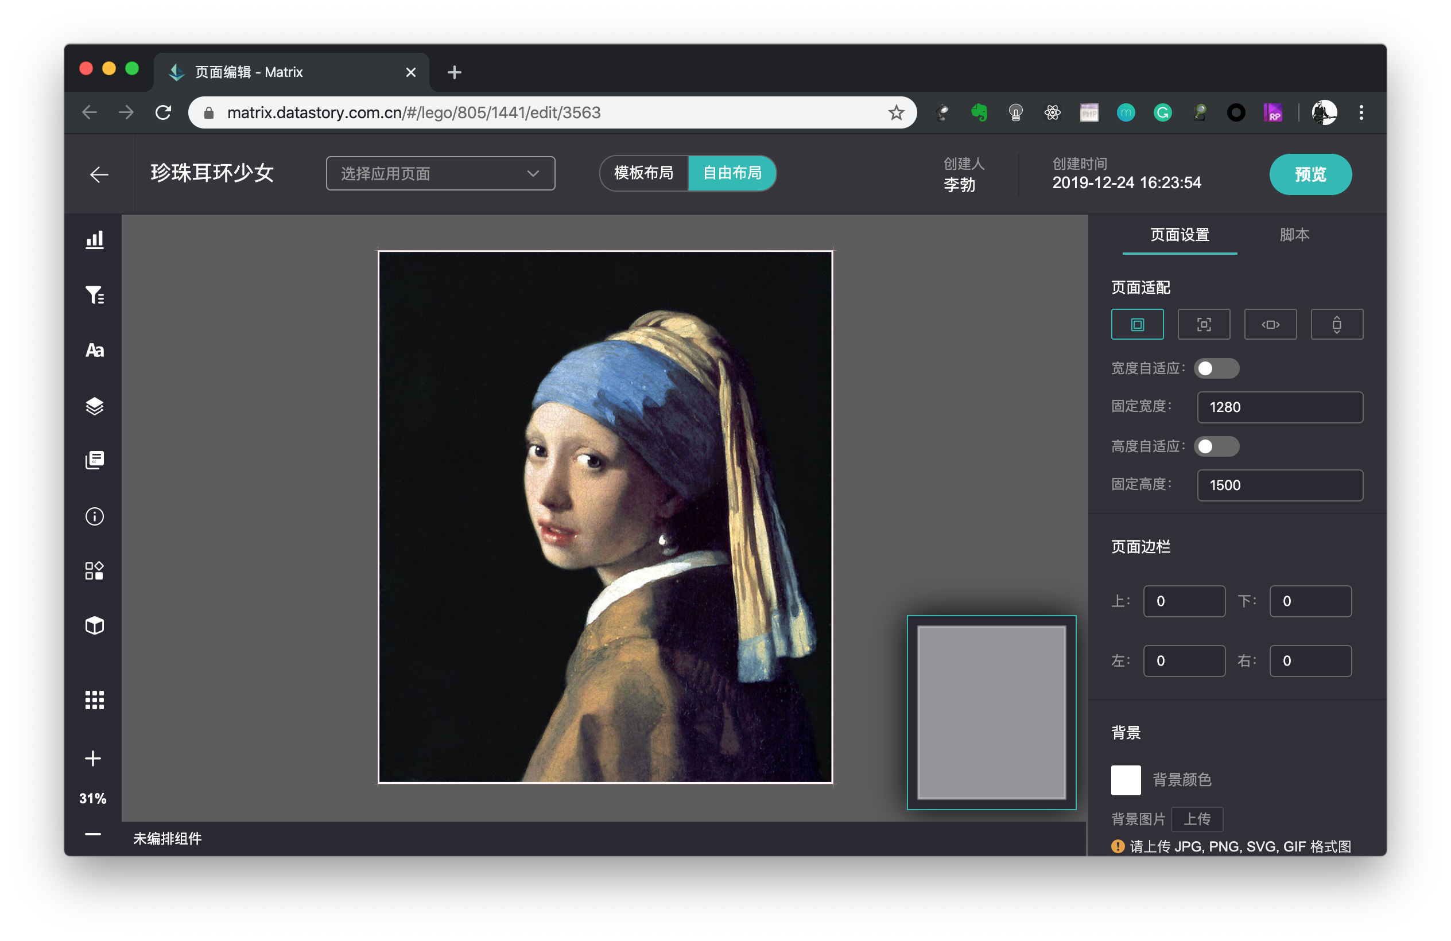Open the 3D cube sidebar icon
Image resolution: width=1451 pixels, height=941 pixels.
[94, 626]
